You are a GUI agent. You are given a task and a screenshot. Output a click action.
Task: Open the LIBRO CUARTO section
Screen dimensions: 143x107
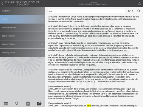(x=22, y=44)
